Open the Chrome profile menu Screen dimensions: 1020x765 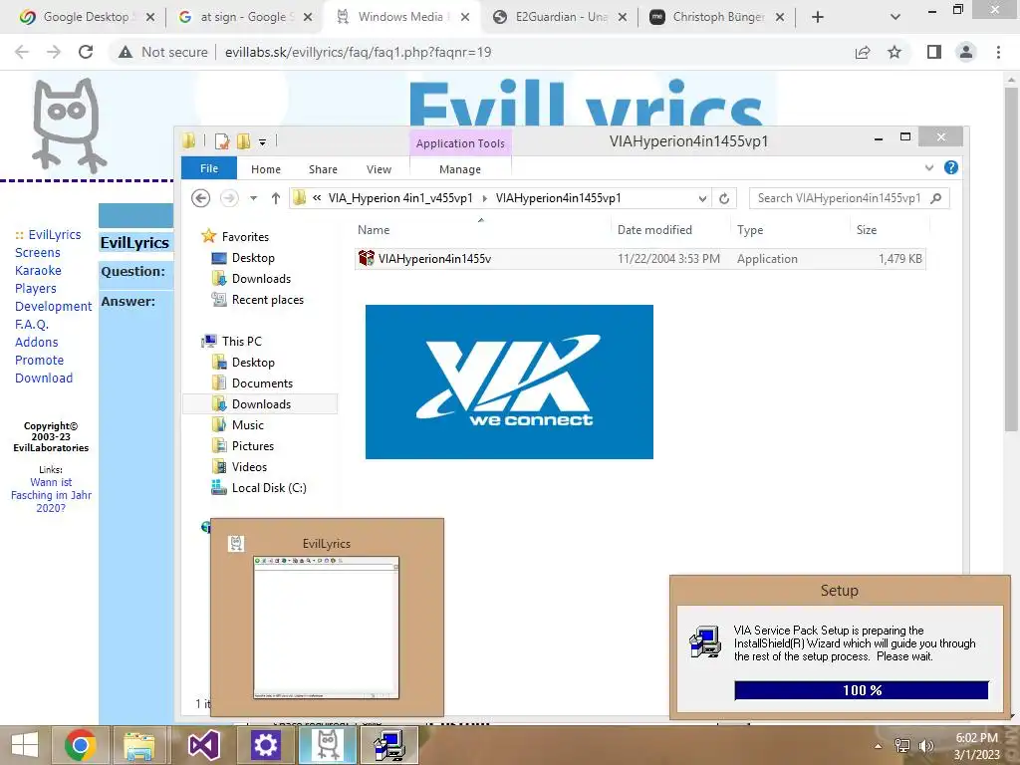pos(966,52)
